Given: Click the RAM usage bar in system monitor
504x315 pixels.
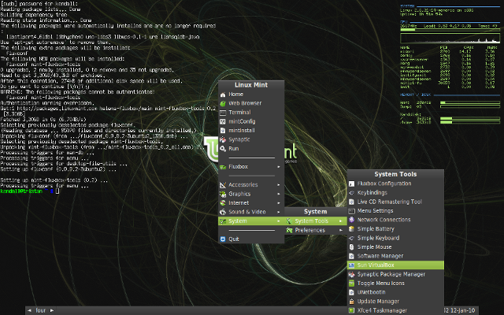Looking at the screenshot, I should (x=470, y=102).
